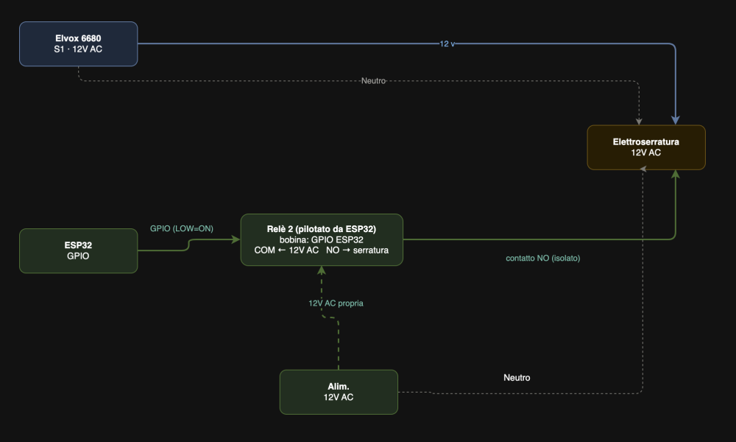This screenshot has width=736, height=442.
Task: Click the dashed green line above Alim. node
Action: click(339, 346)
